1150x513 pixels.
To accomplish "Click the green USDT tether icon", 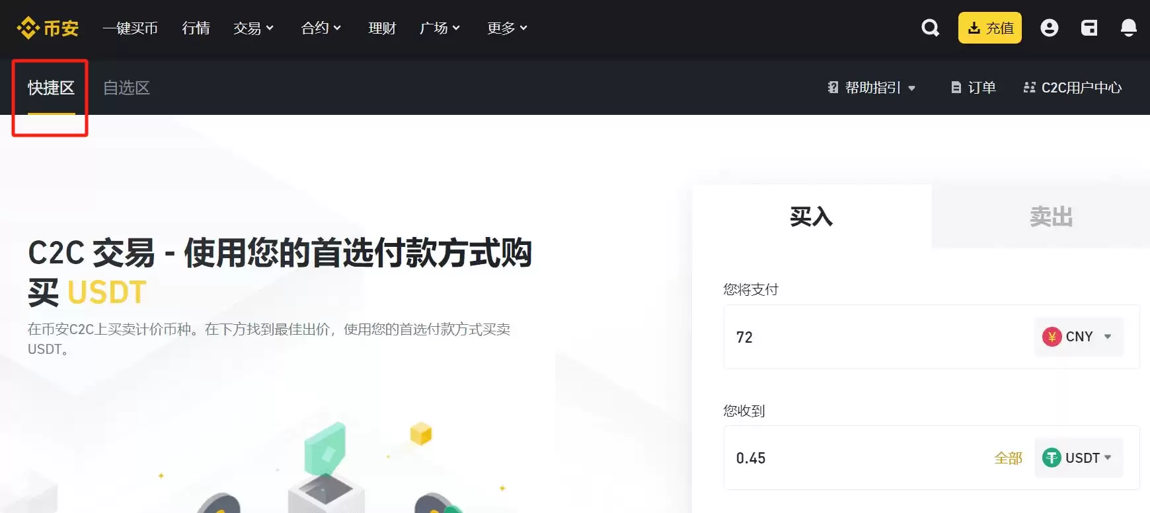I will coord(1052,458).
